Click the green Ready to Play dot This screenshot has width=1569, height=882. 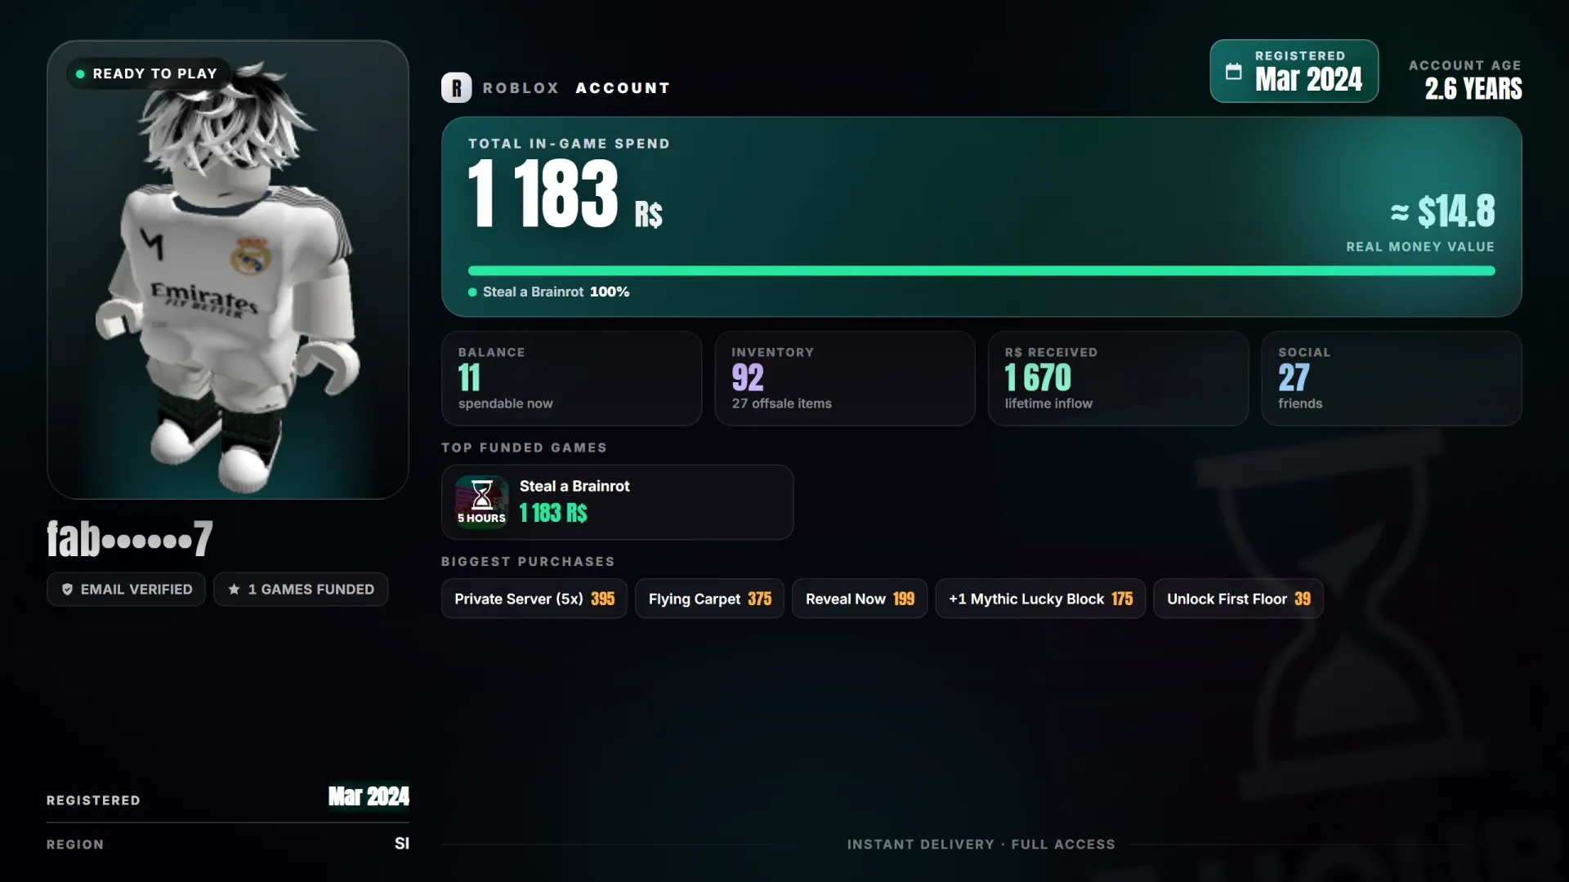click(80, 73)
